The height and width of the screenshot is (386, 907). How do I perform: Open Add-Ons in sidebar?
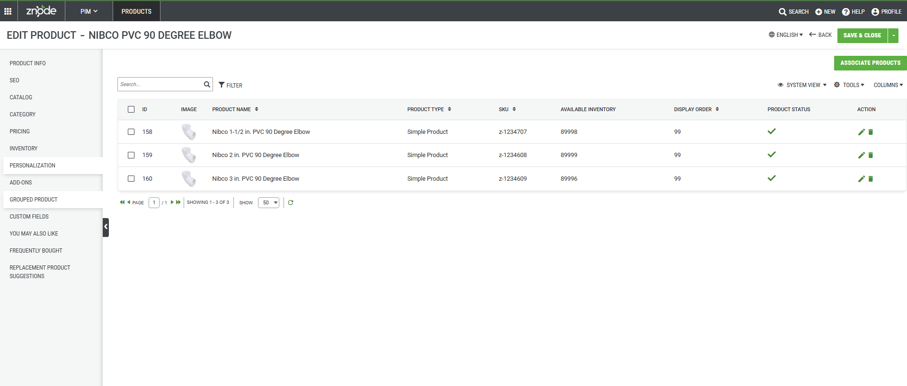tap(21, 183)
